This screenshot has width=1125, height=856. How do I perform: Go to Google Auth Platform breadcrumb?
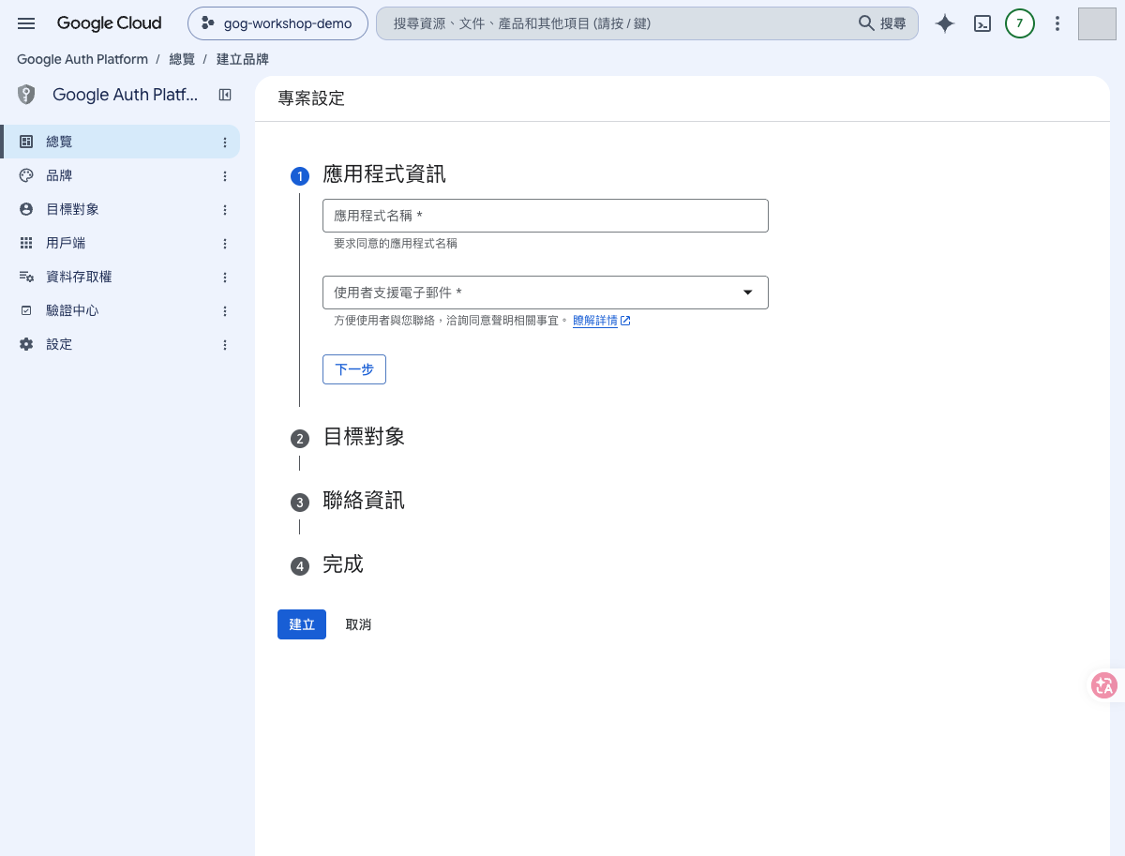pos(82,59)
